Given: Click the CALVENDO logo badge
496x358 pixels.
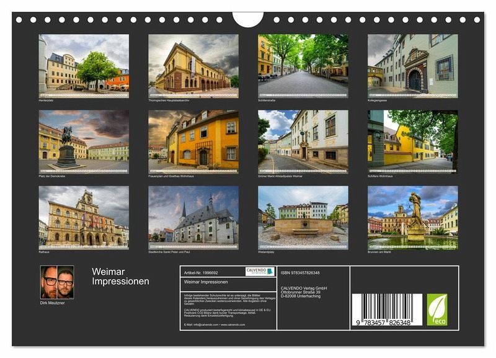Looking at the screenshot, I should coord(260,272).
